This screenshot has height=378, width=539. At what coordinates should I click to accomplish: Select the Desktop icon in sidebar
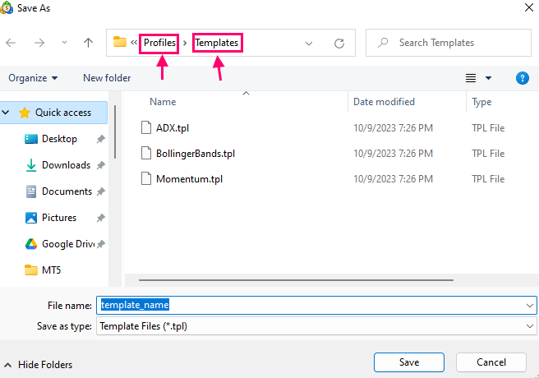pyautogui.click(x=31, y=139)
